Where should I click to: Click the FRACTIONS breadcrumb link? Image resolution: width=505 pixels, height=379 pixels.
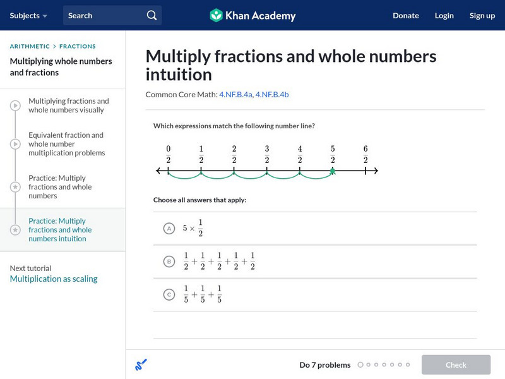point(78,46)
